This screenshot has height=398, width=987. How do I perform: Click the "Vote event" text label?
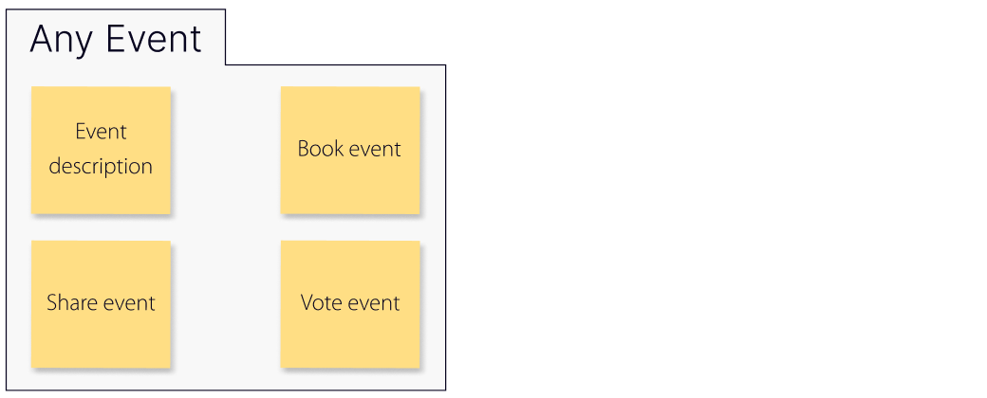point(350,303)
